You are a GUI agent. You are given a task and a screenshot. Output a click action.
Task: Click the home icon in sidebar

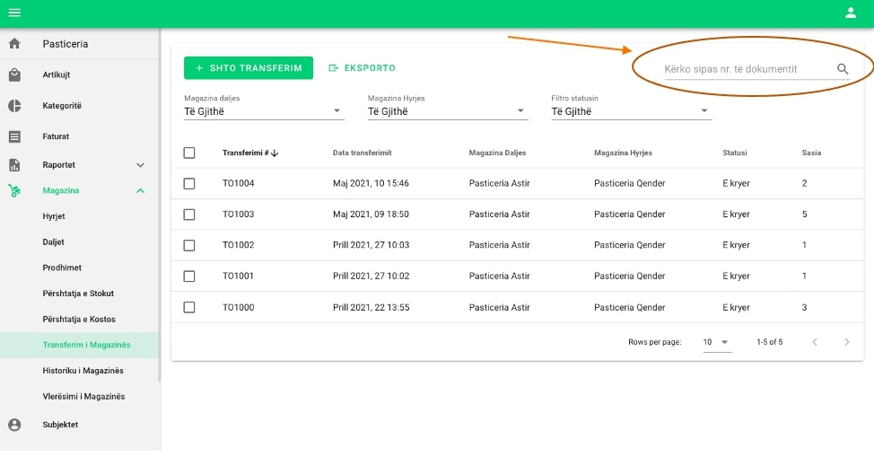(x=14, y=44)
